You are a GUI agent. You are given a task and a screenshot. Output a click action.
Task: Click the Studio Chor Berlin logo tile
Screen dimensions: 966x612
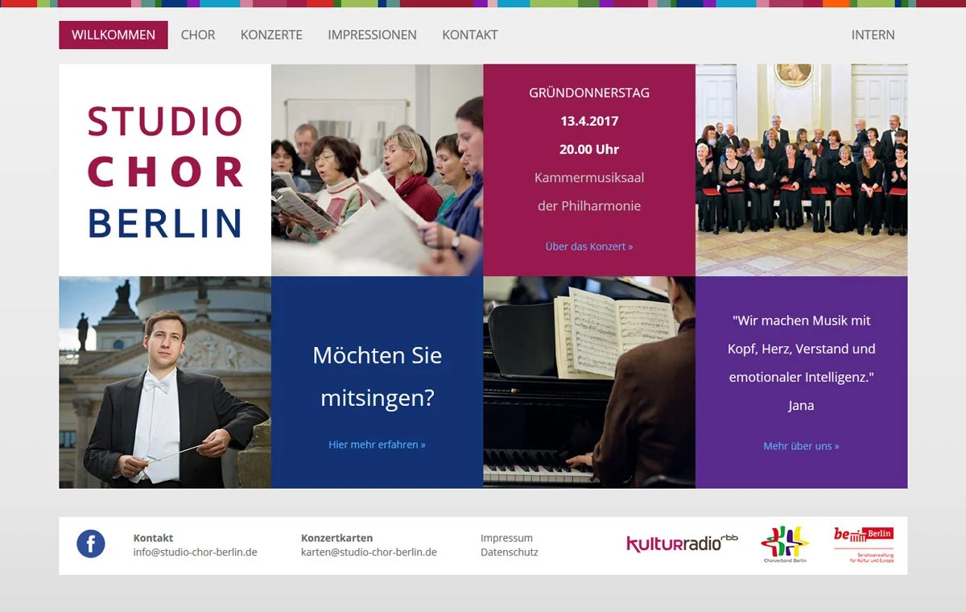tap(165, 171)
